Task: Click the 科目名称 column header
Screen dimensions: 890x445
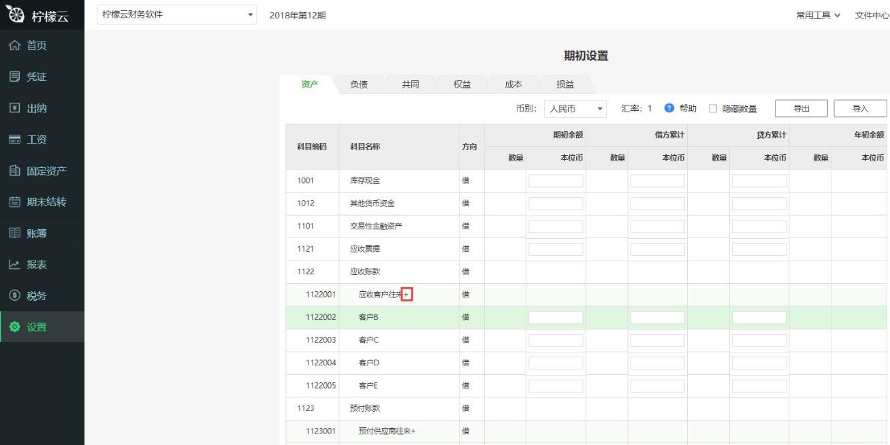Action: (x=365, y=147)
